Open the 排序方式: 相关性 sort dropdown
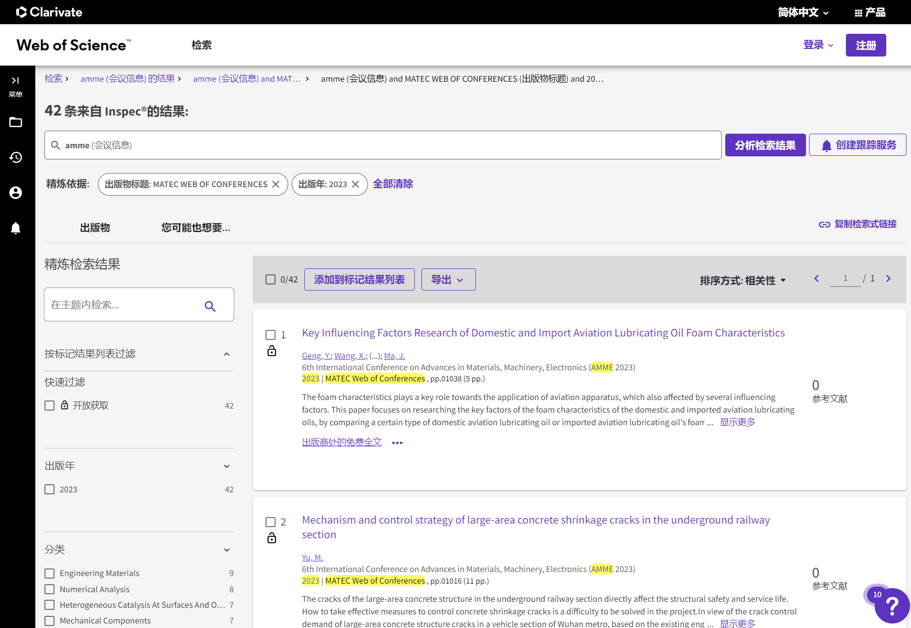Viewport: 911px width, 628px height. [x=743, y=280]
